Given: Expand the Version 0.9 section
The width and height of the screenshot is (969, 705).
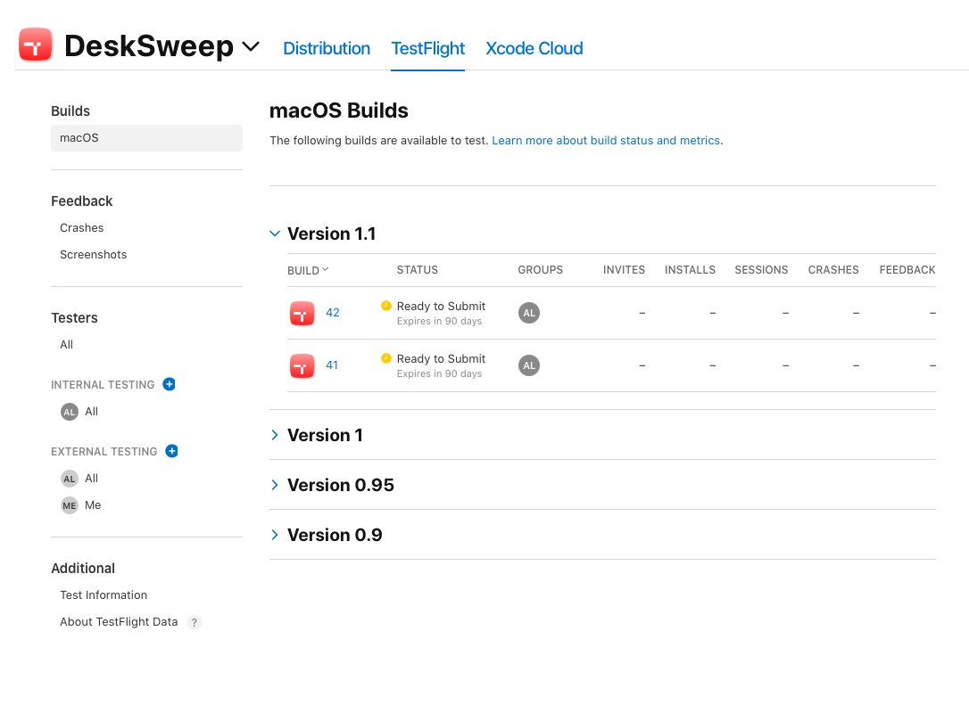Looking at the screenshot, I should 275,535.
